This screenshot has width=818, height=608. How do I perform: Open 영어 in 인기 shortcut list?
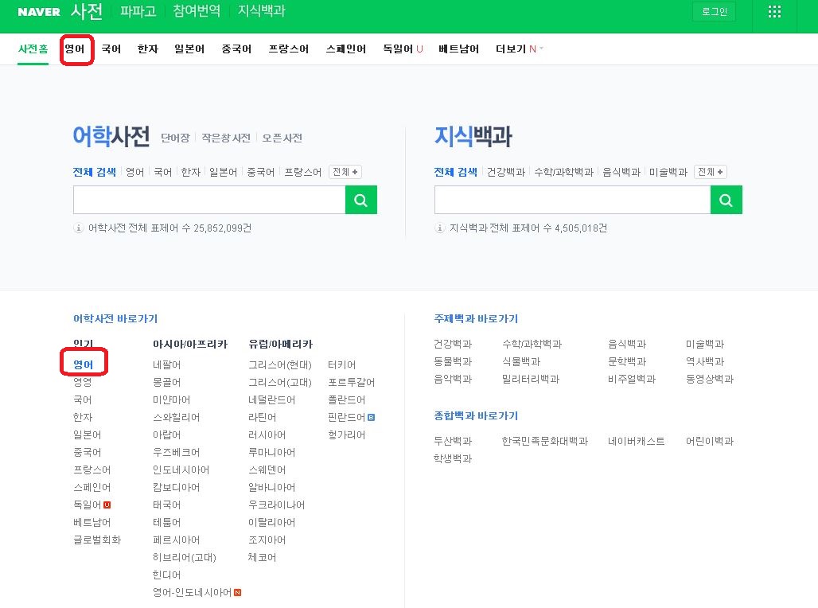(83, 364)
